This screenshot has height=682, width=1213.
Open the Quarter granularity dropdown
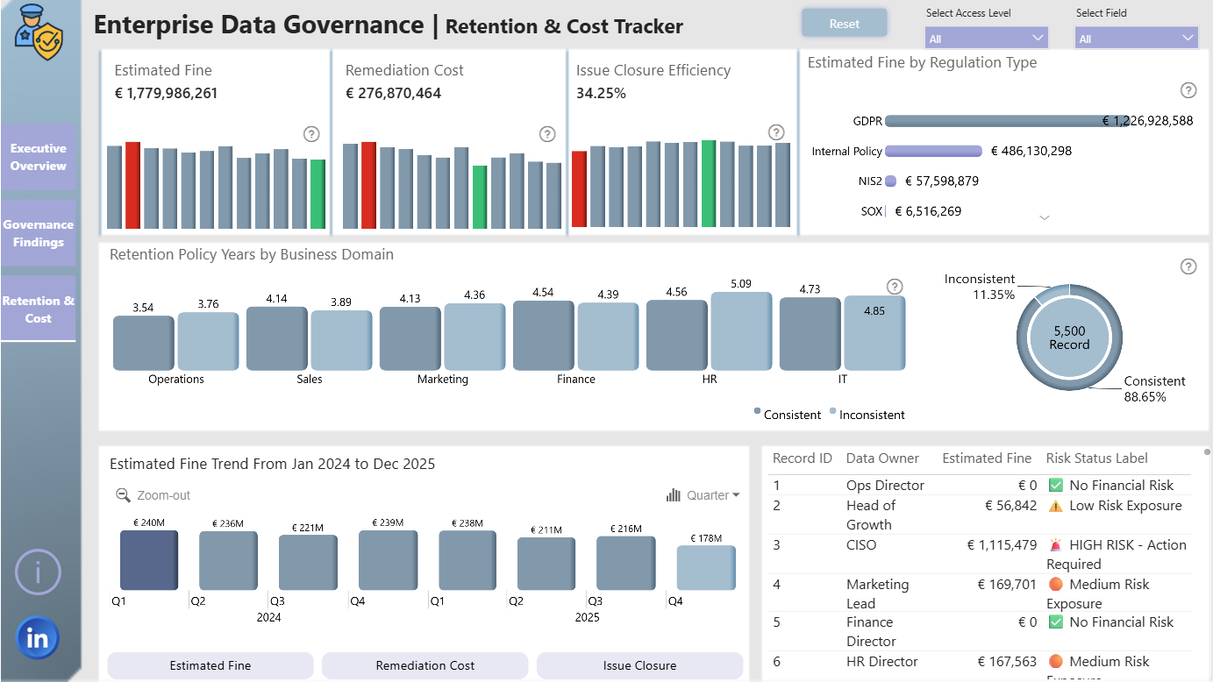coord(703,495)
